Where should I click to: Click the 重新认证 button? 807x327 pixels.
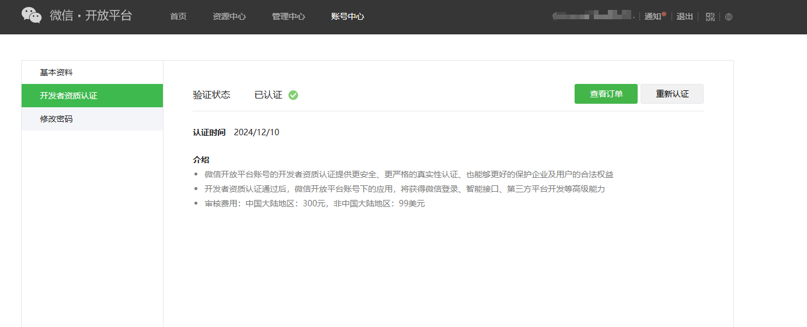coord(672,94)
